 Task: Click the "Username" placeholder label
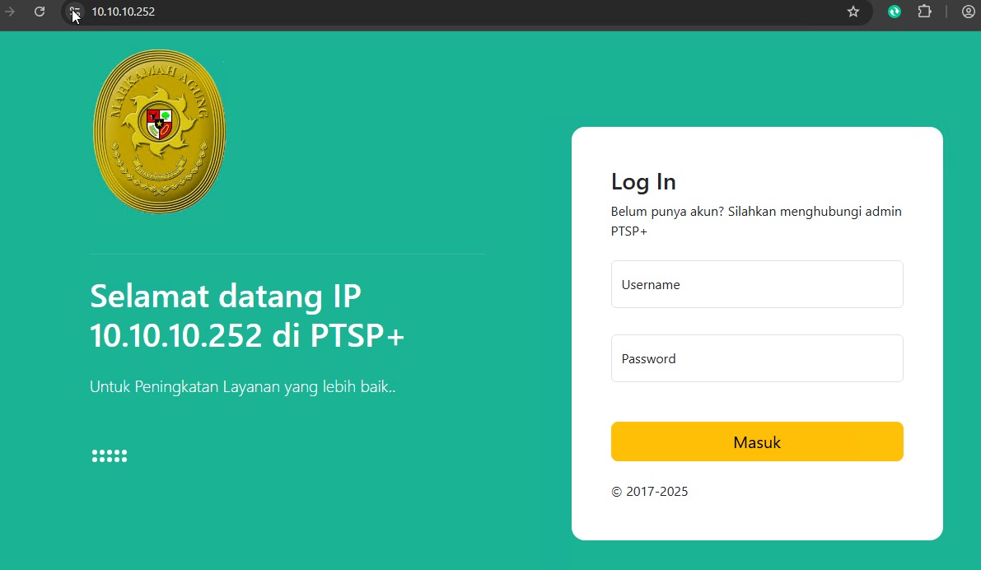coord(651,285)
